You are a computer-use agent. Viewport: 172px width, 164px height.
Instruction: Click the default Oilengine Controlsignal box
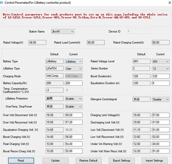click(x=141, y=99)
